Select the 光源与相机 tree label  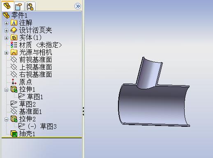(35, 52)
